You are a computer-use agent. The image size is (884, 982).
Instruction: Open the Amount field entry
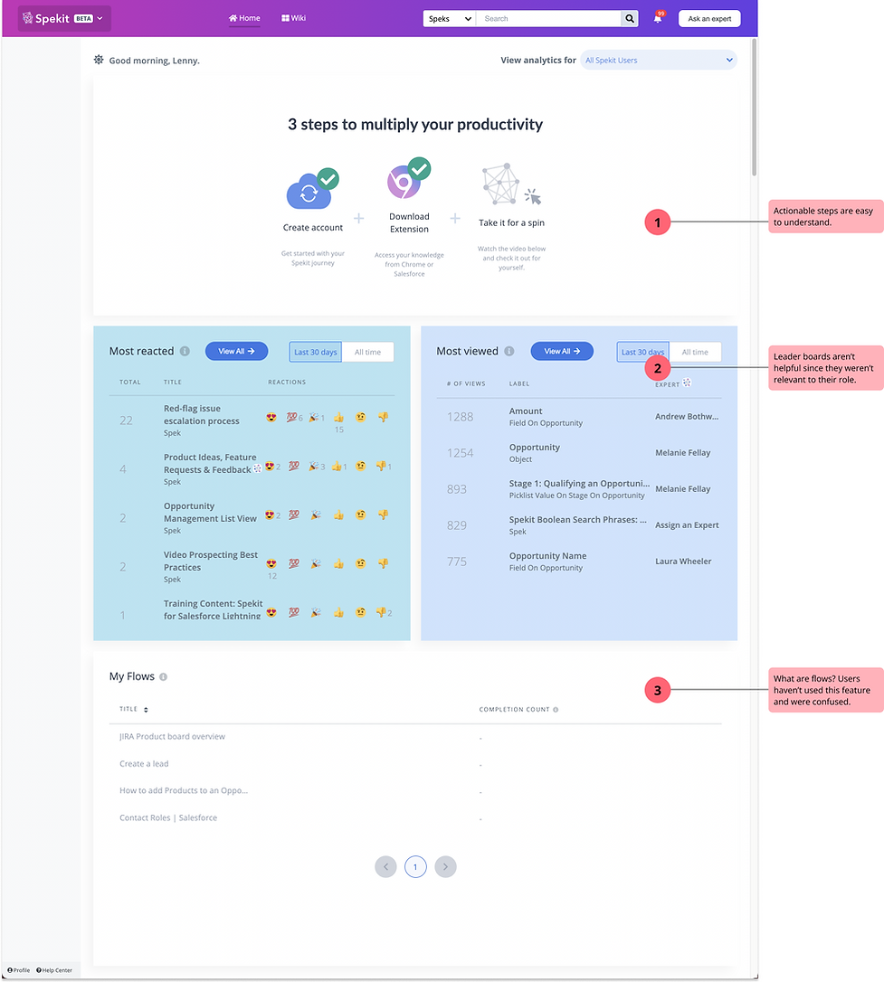click(526, 411)
